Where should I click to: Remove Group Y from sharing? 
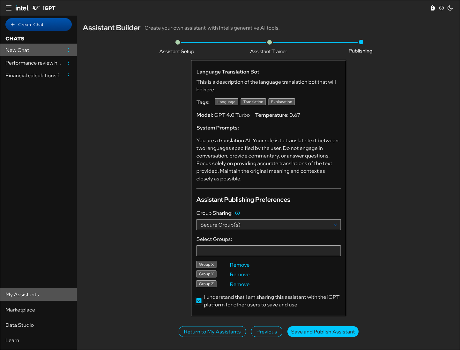(240, 275)
